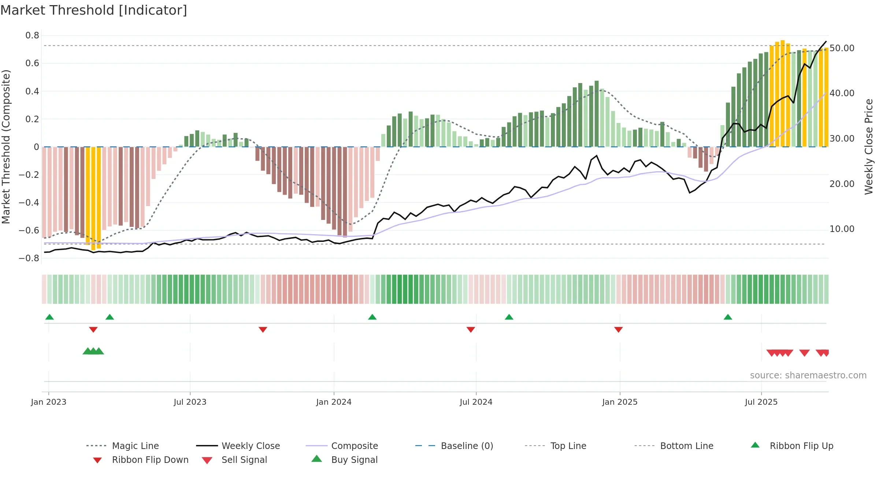Click the −0.8 left axis tick label

[x=29, y=258]
